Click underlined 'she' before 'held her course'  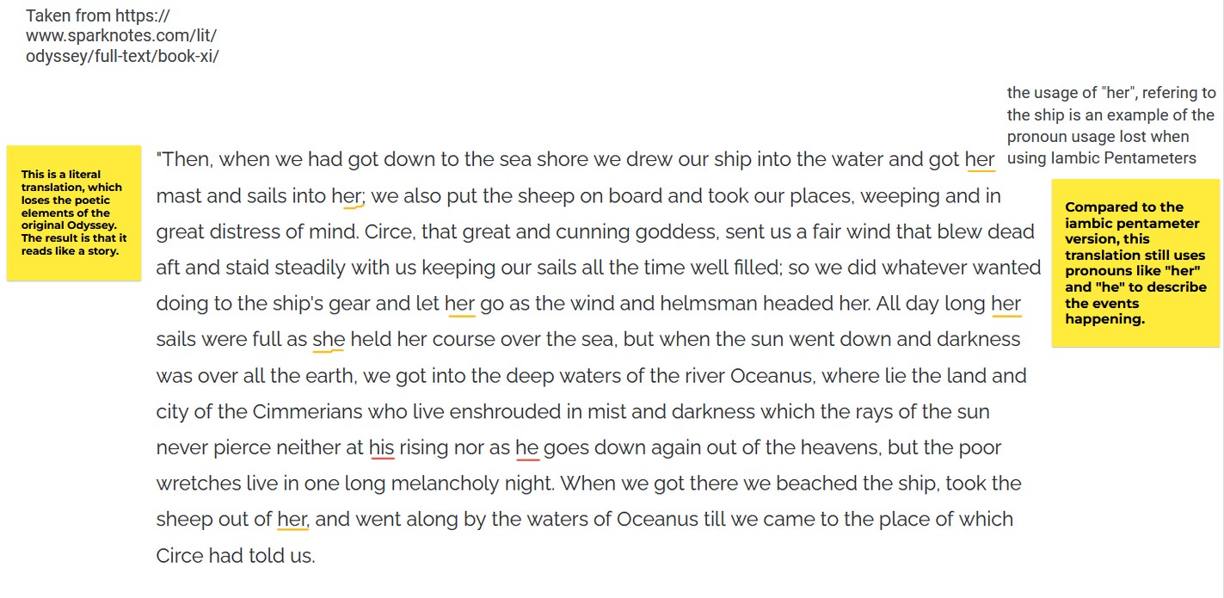[329, 339]
